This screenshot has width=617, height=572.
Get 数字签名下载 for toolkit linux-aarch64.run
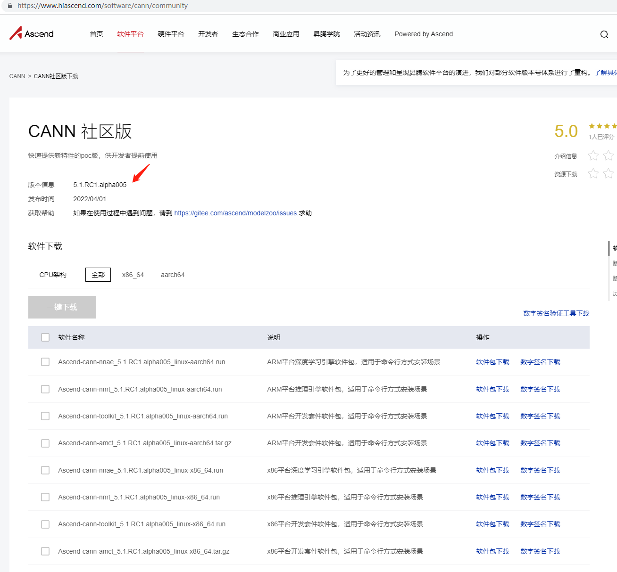click(x=541, y=416)
